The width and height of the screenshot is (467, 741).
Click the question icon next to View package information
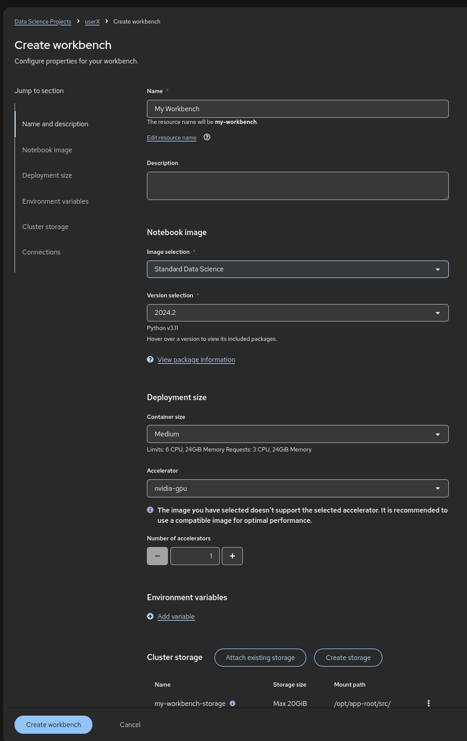pyautogui.click(x=150, y=360)
